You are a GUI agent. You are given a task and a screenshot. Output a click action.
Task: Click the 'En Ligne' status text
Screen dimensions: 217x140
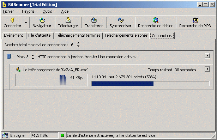[x=17, y=135]
